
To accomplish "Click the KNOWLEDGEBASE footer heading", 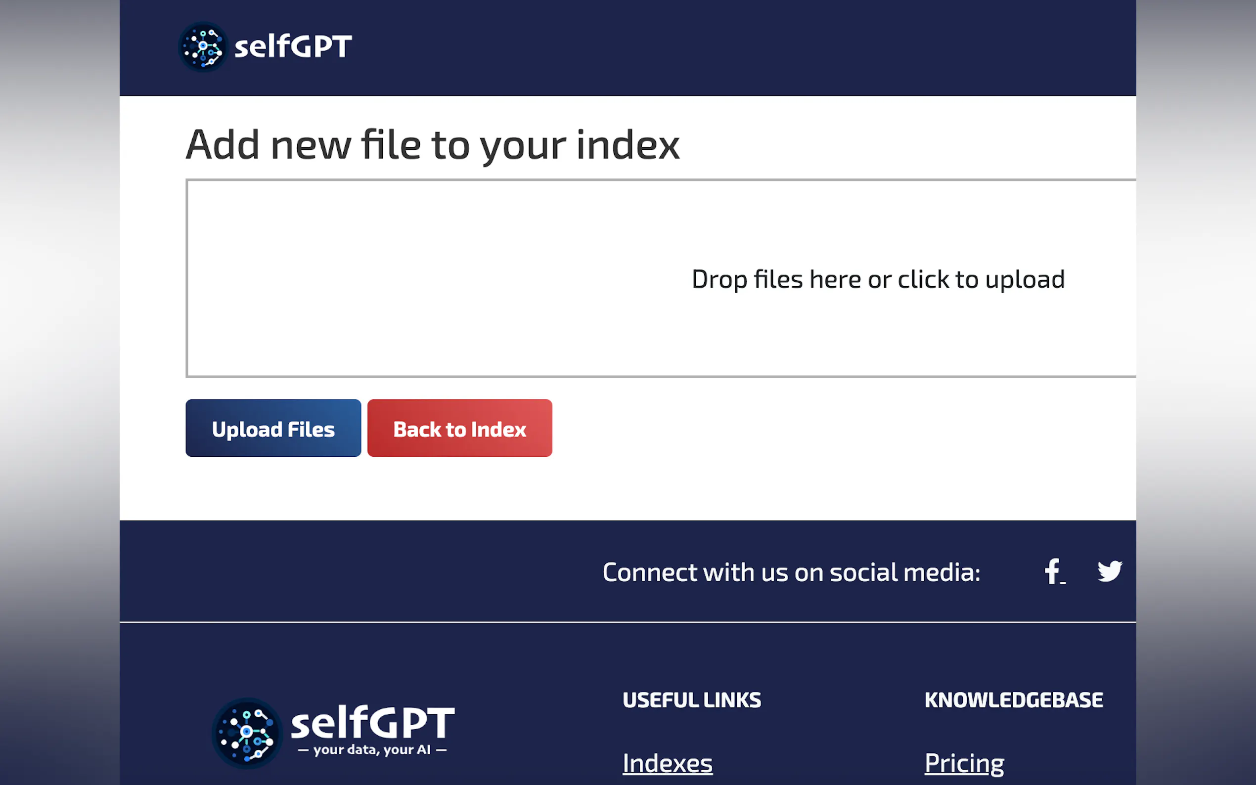I will click(1014, 700).
